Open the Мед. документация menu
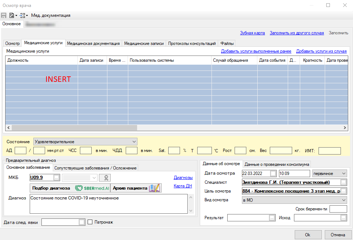Viewport: 353px width, 240px height. click(51, 15)
